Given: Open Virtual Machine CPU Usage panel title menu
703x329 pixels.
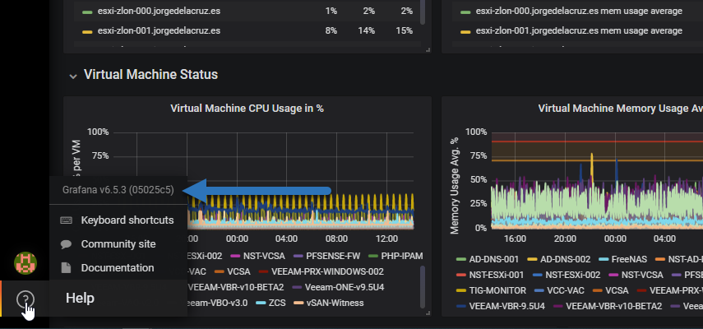Looking at the screenshot, I should 247,108.
